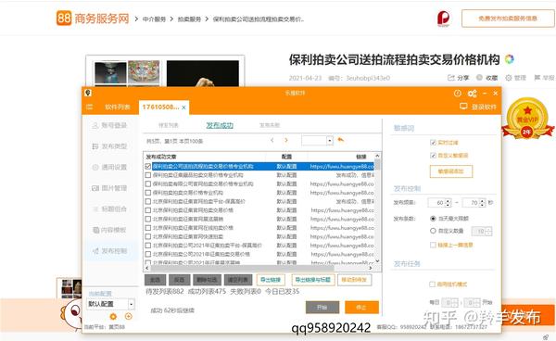
Task: Click 收藏 icon on the webpage
Action: tap(479, 77)
